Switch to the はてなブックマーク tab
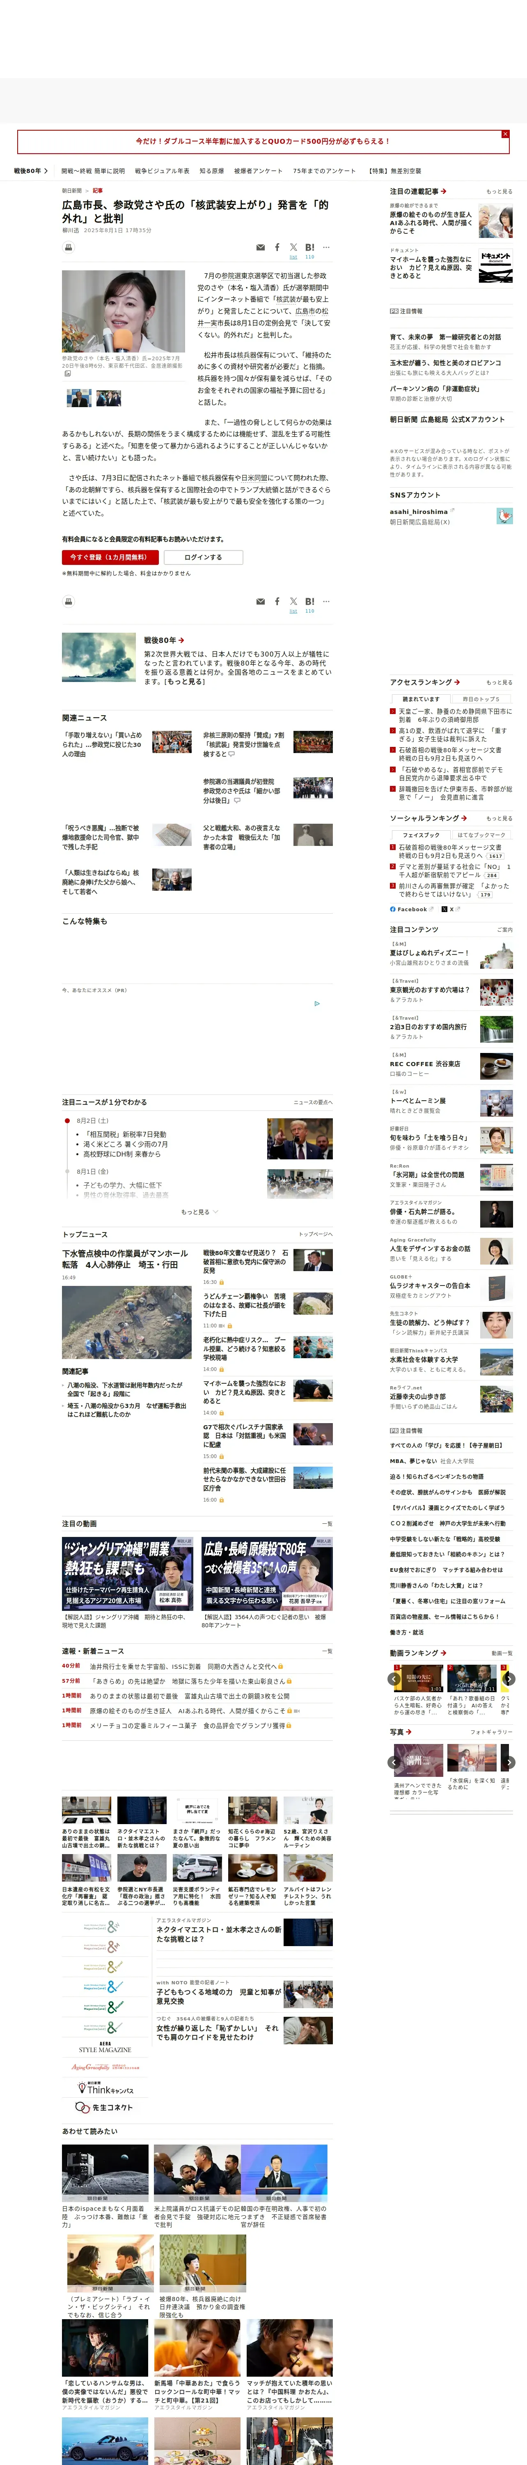 point(481,834)
